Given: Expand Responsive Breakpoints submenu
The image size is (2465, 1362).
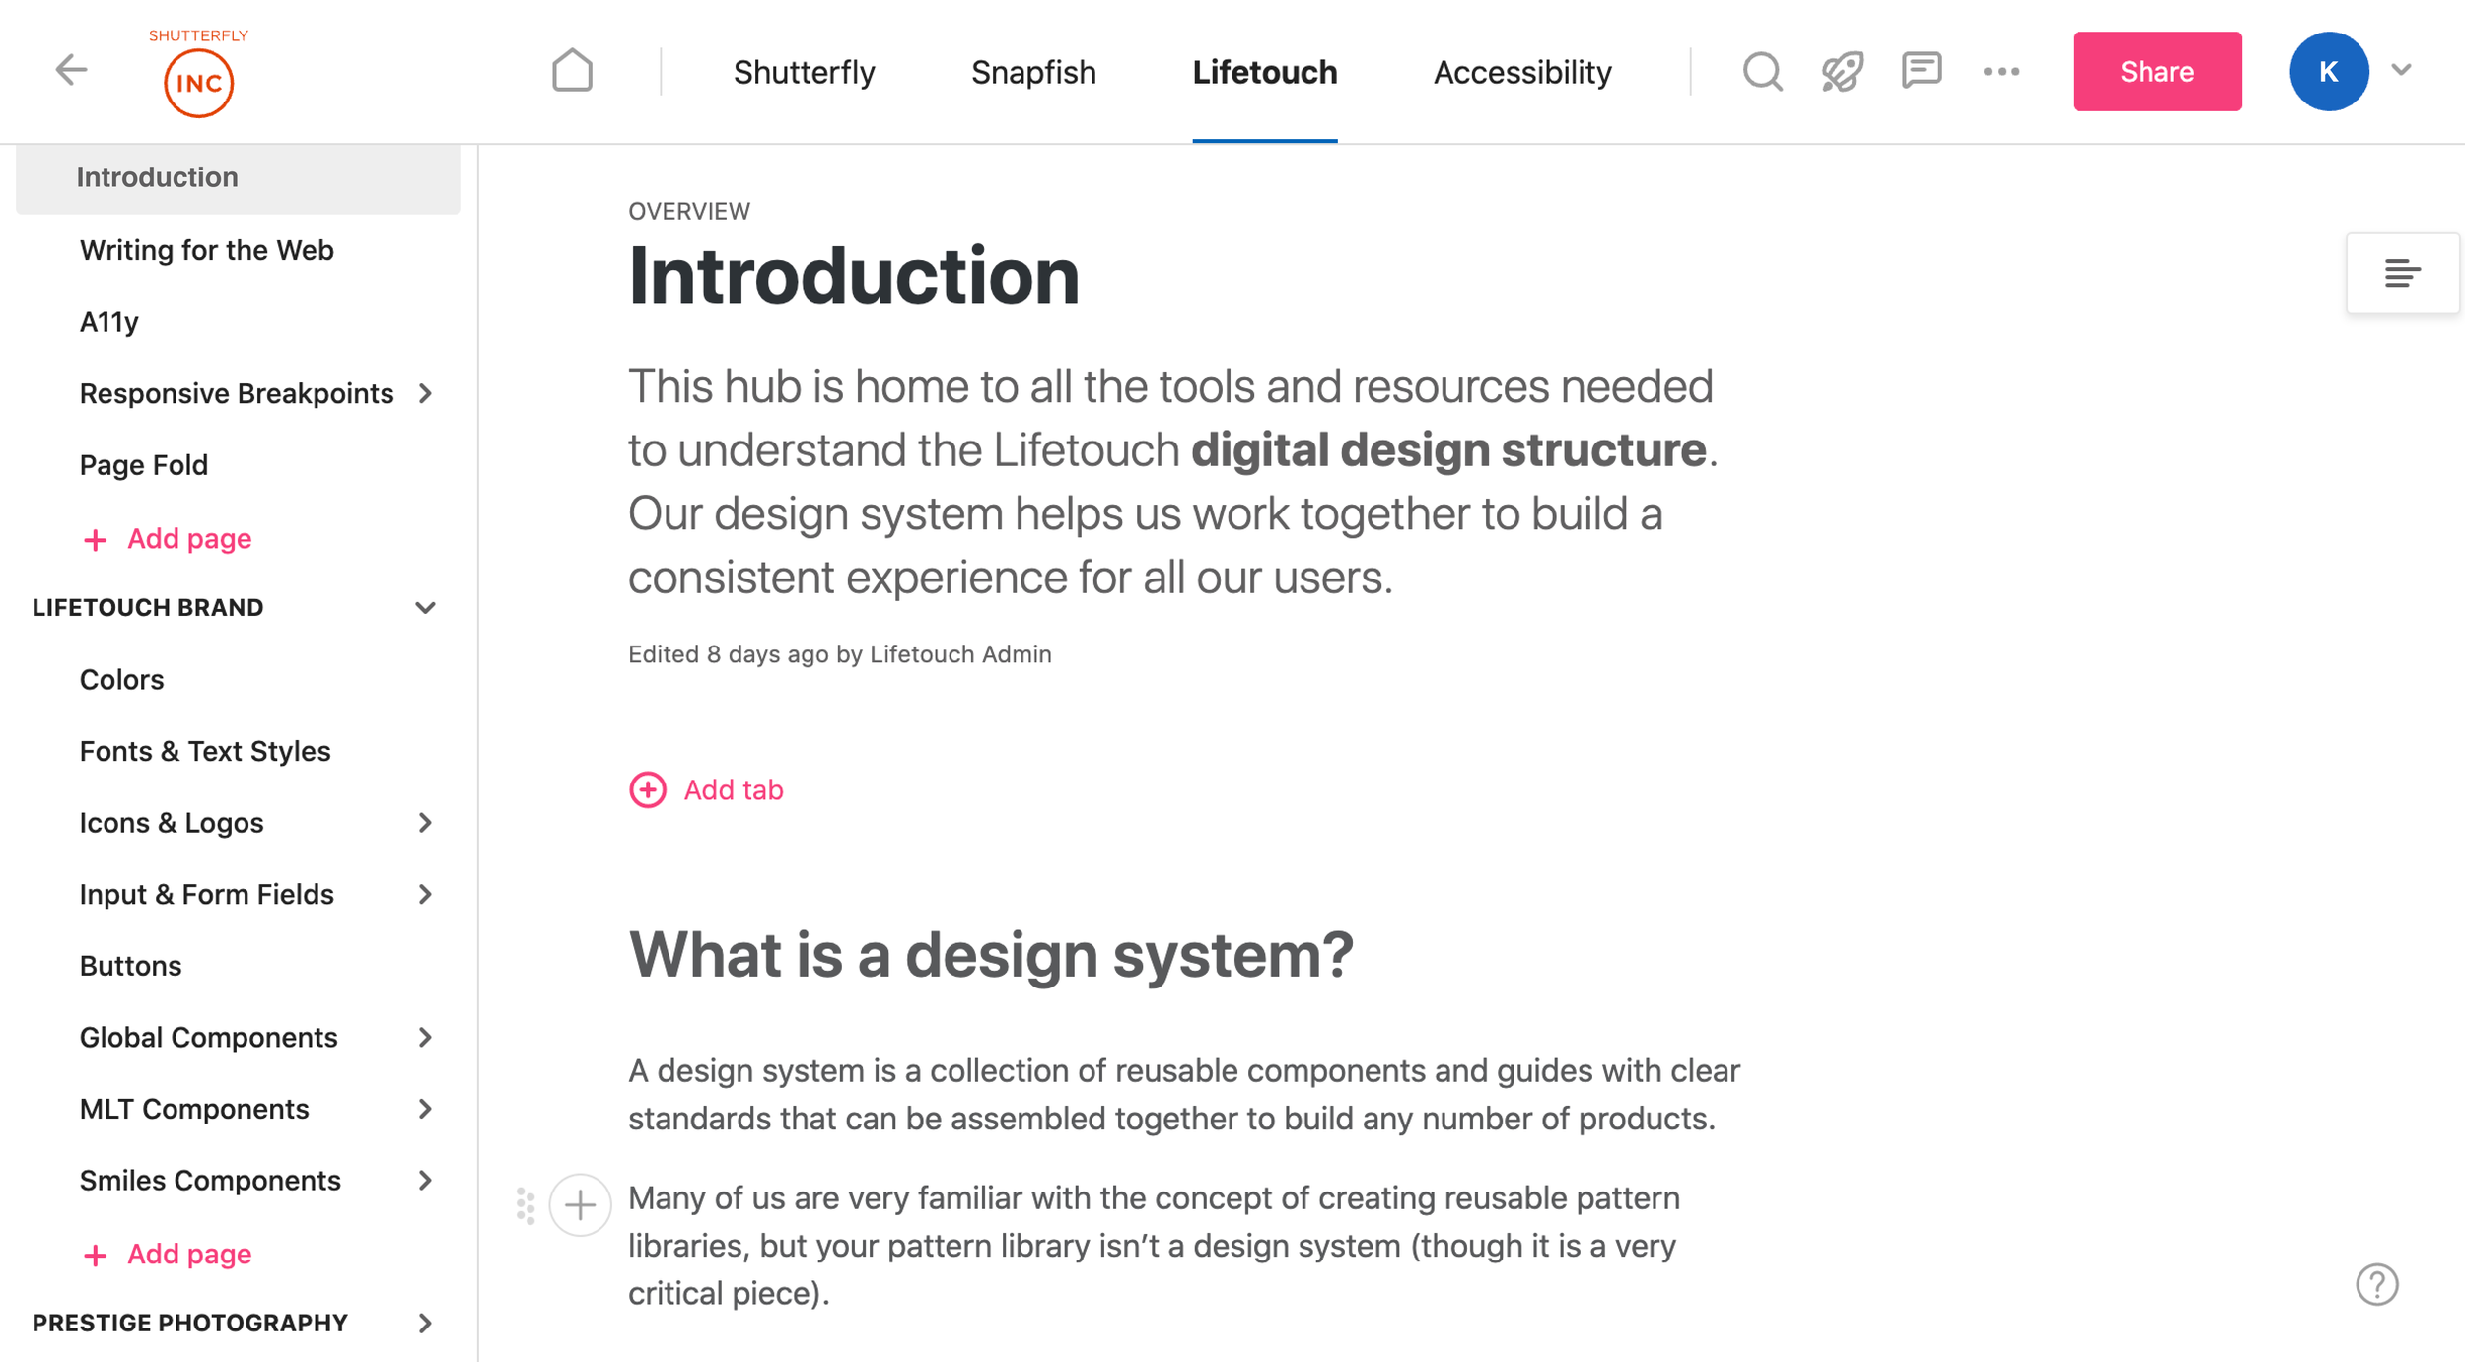Looking at the screenshot, I should (425, 393).
